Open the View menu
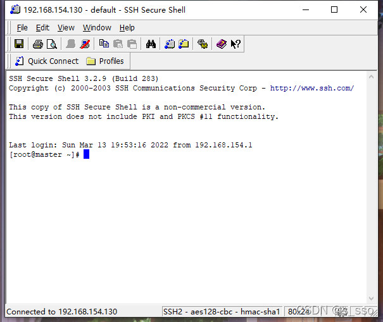The image size is (383, 322). tap(66, 28)
